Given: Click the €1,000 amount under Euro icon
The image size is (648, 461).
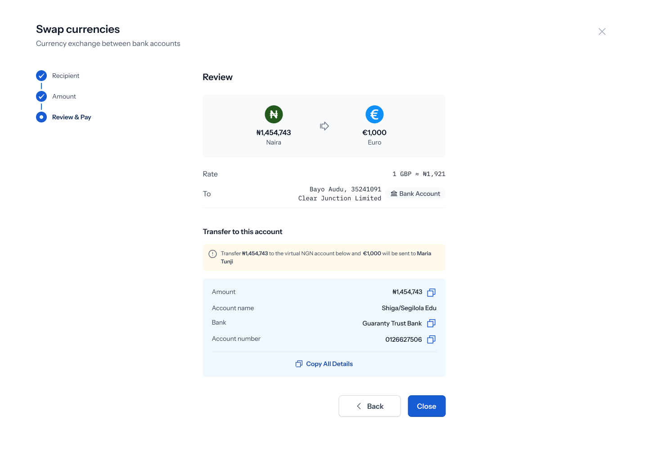Looking at the screenshot, I should coord(374,132).
